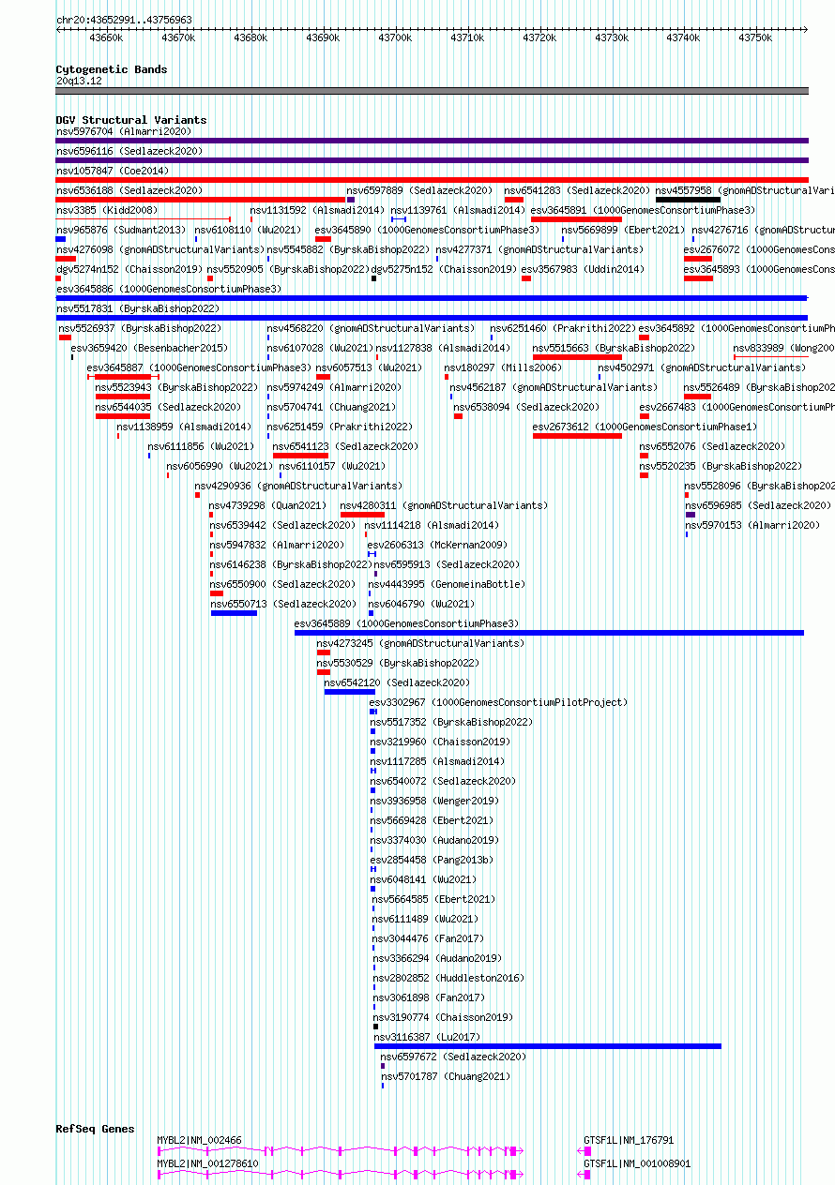Viewport: 835px width, 1185px height.
Task: Select the red bar under nsv6536188
Action: pos(201,199)
